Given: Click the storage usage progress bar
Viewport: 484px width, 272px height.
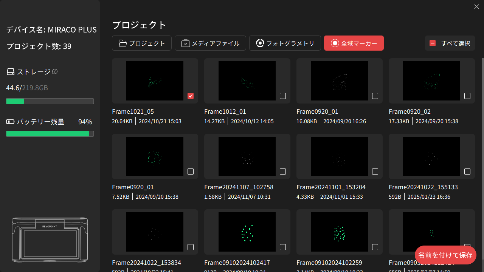Looking at the screenshot, I should [x=50, y=101].
